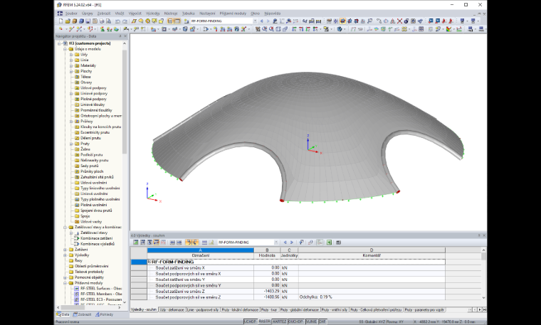Screen dimensions: 541x325
Task: Click the Odchylka: 0.19 % comment cell
Action: tap(372, 297)
